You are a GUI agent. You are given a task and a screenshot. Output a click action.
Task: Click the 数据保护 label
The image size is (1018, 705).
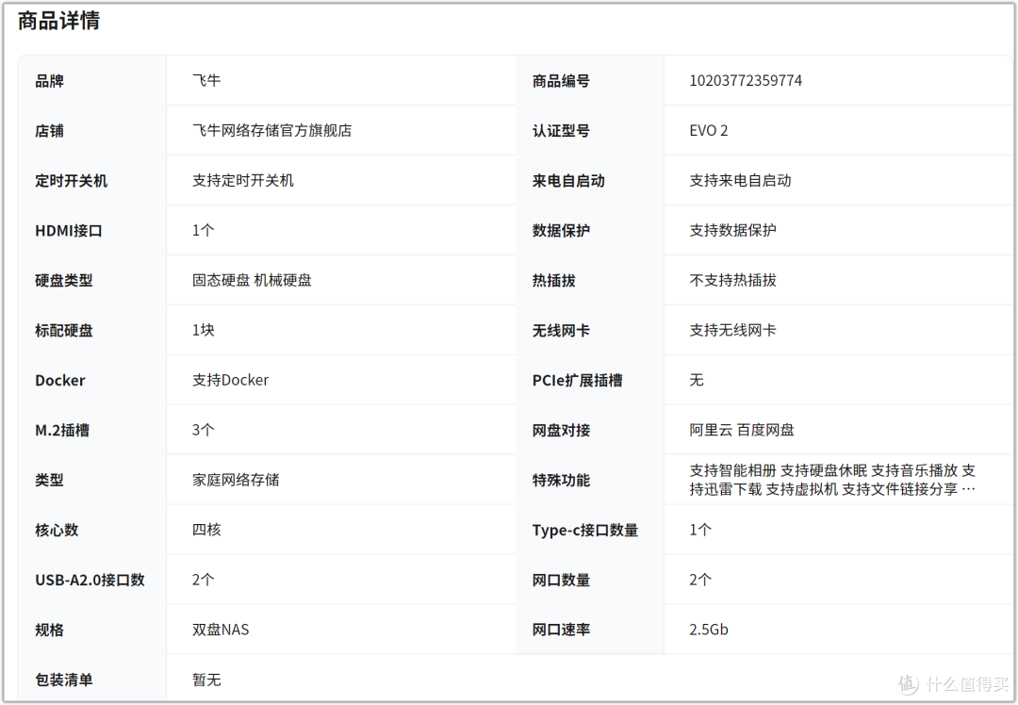[561, 231]
